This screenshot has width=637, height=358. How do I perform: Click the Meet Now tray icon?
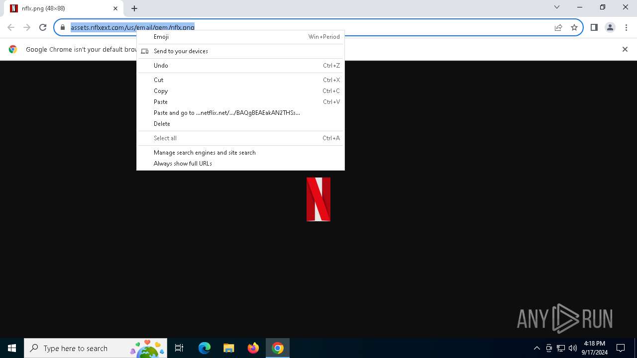pyautogui.click(x=549, y=348)
